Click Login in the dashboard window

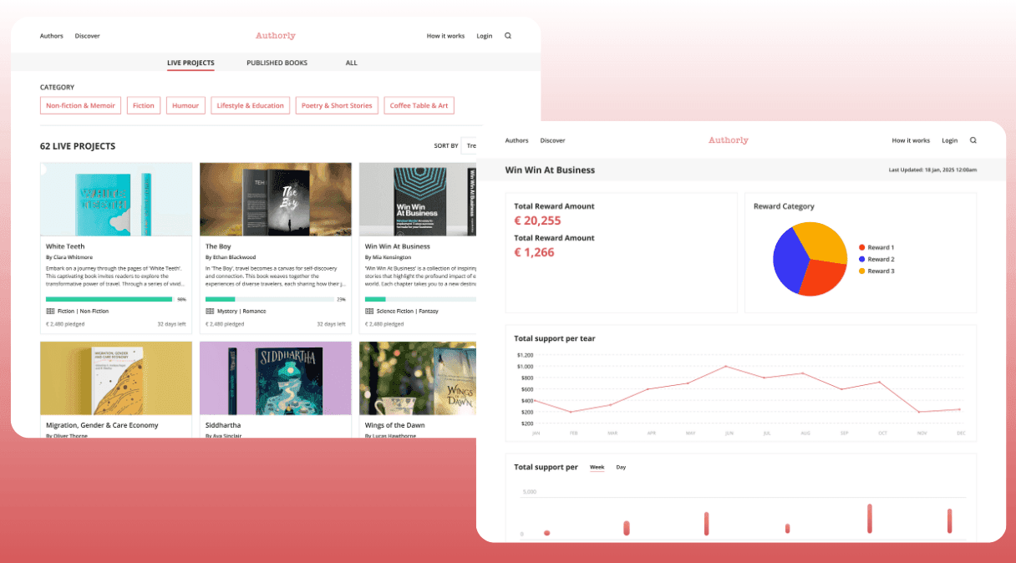(950, 140)
